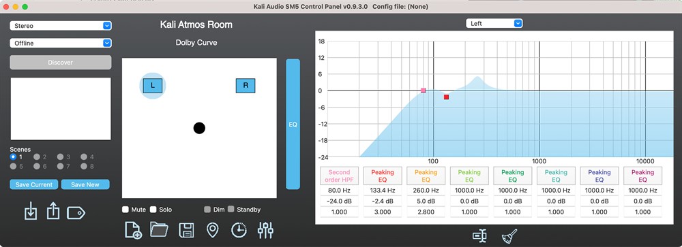Open the folder icon to load config

tap(159, 229)
